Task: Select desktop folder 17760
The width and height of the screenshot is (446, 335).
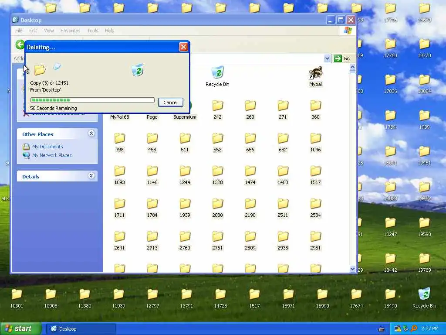Action: [x=390, y=48]
